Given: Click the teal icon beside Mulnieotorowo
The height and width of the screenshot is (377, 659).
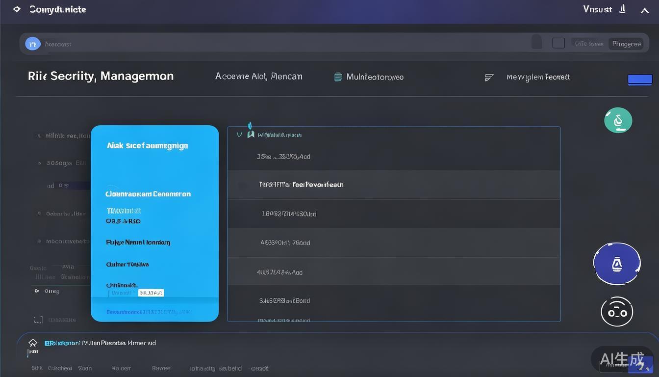Looking at the screenshot, I should pyautogui.click(x=338, y=77).
